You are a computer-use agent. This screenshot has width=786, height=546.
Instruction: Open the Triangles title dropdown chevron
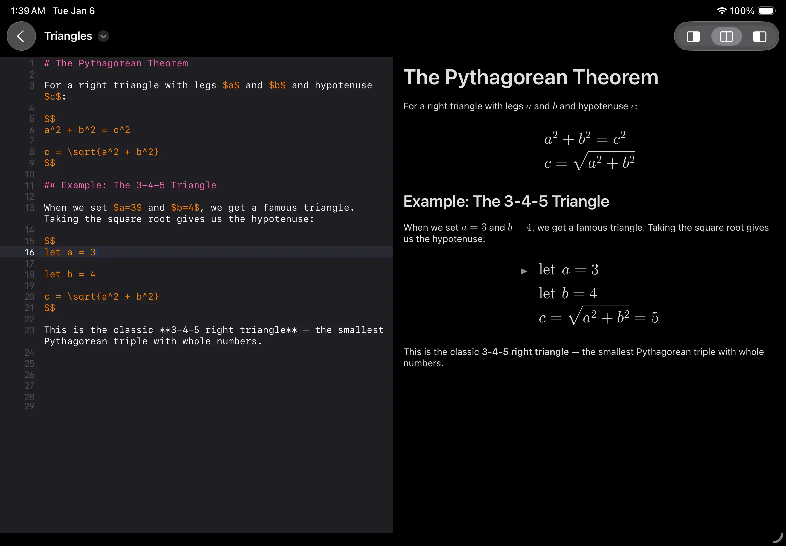(103, 36)
